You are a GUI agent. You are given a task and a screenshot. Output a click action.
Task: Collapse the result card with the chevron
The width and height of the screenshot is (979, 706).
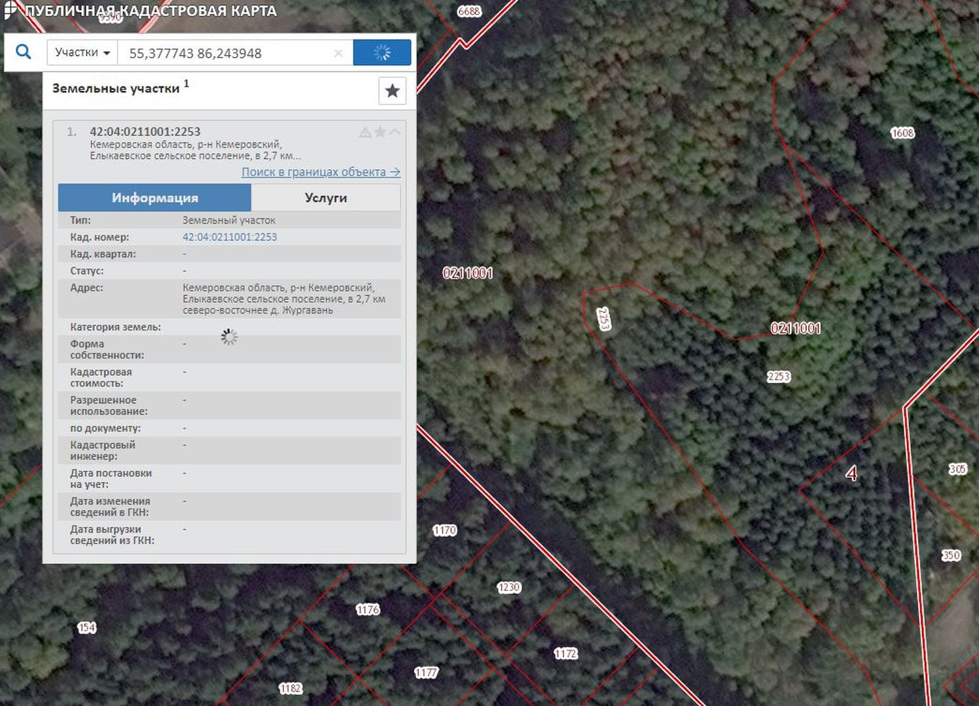coord(395,132)
